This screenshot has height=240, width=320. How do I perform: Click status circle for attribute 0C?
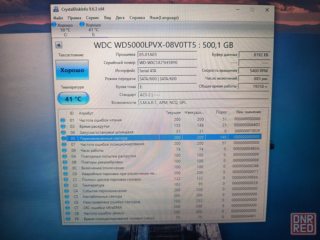click(x=66, y=168)
